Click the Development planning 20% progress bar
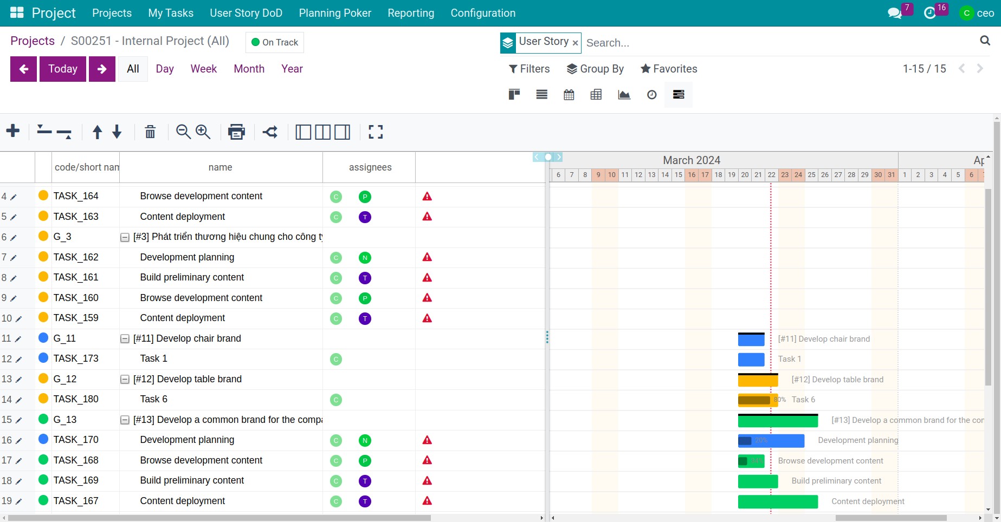This screenshot has height=522, width=1001. coord(771,441)
